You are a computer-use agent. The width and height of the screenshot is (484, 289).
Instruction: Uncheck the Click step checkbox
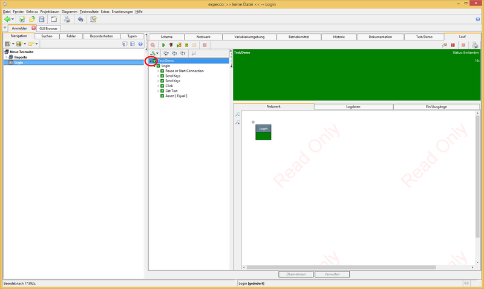point(162,86)
